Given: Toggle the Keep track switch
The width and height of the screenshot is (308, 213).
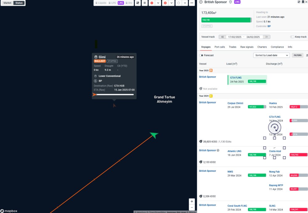Looking at the screenshot, I should (292, 37).
